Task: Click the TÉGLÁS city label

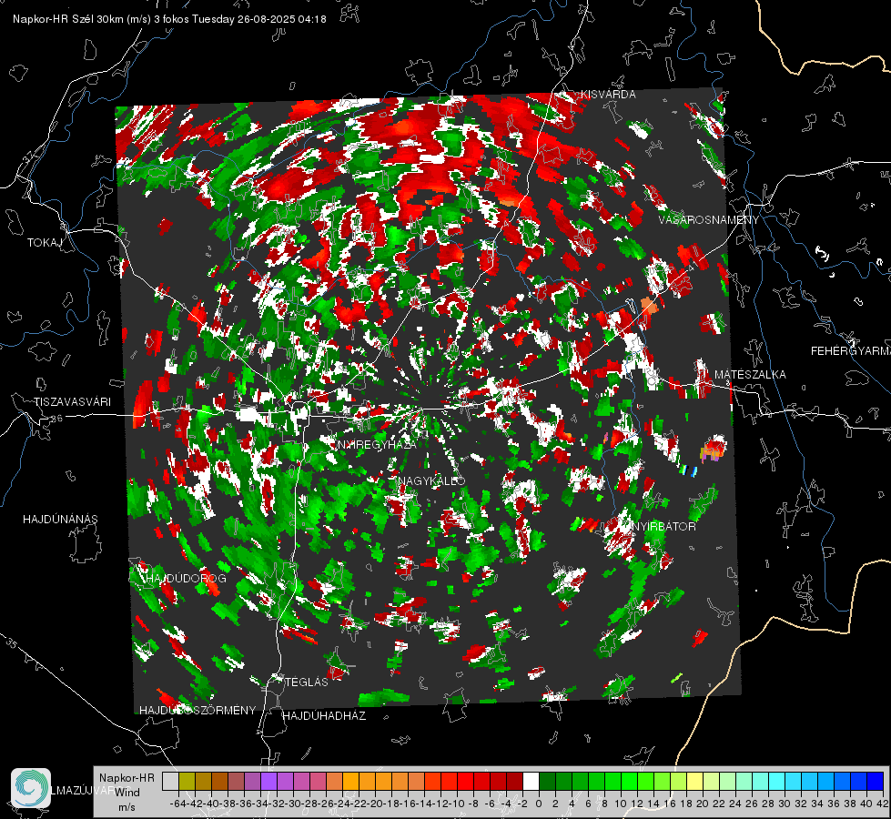Action: pos(307,682)
